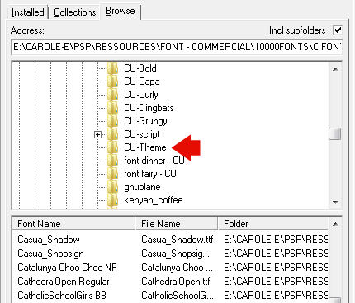
Task: Select the font fairy - CU label
Action: pyautogui.click(x=150, y=174)
